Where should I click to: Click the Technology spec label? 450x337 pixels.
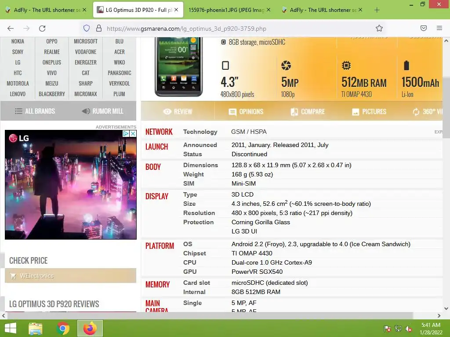(x=200, y=132)
